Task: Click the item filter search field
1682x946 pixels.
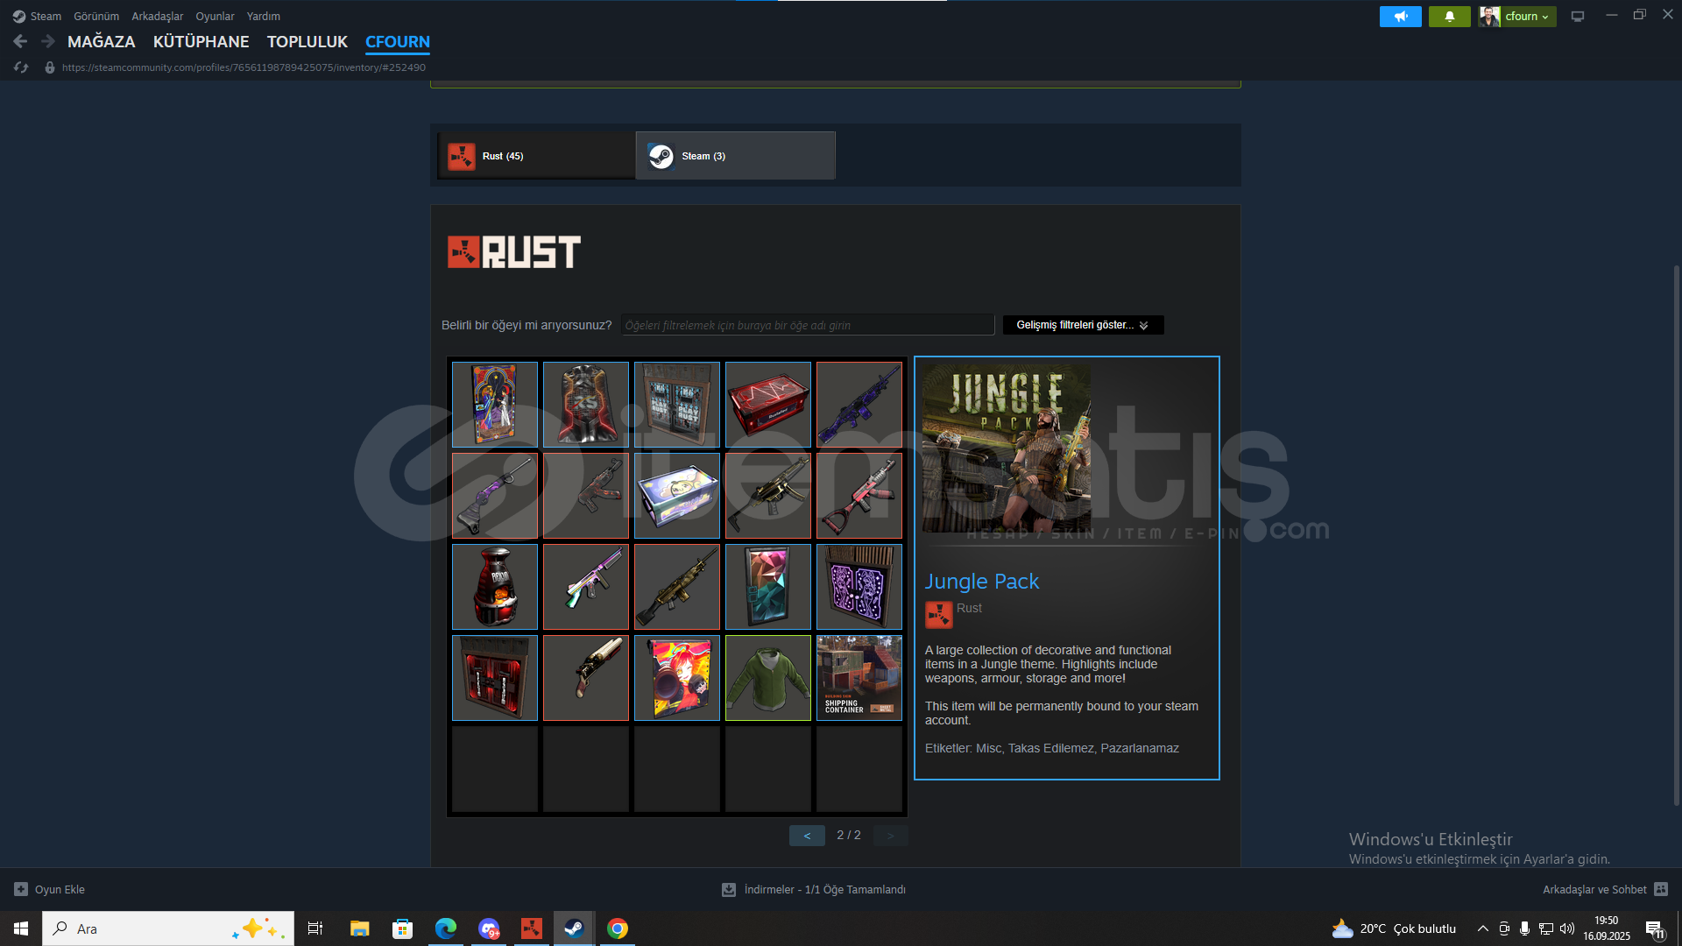Action: [808, 325]
